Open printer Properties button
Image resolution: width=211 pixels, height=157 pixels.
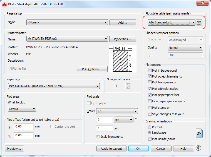pos(123,39)
